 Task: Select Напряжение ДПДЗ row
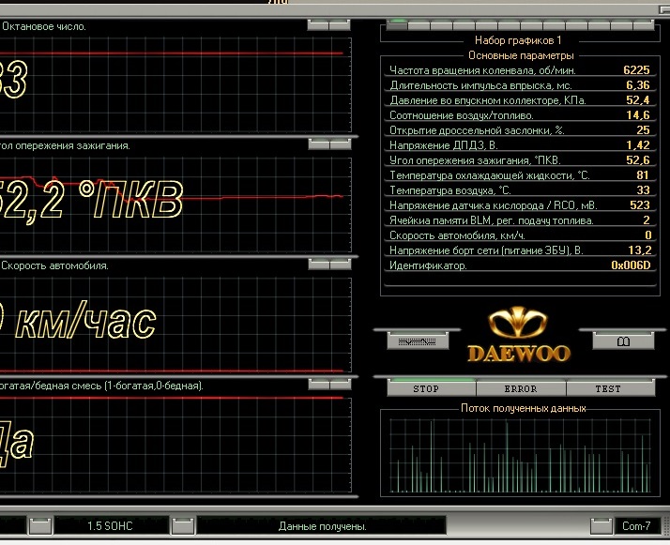pos(520,145)
